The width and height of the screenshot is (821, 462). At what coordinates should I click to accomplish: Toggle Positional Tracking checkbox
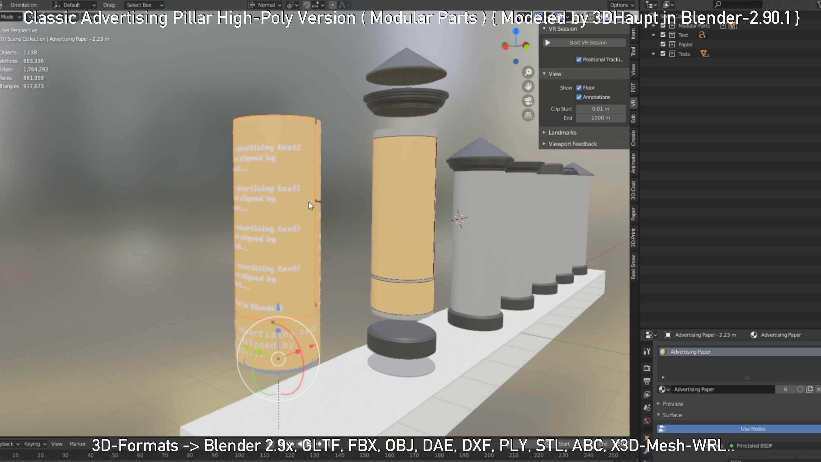click(x=579, y=60)
